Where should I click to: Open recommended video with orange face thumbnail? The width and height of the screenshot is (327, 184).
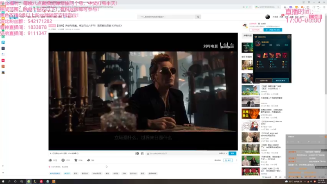(251, 114)
